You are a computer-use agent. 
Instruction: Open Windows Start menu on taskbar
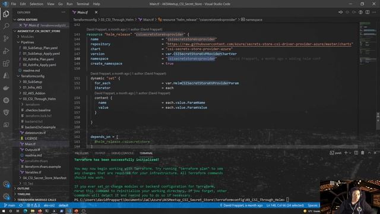pos(4,211)
